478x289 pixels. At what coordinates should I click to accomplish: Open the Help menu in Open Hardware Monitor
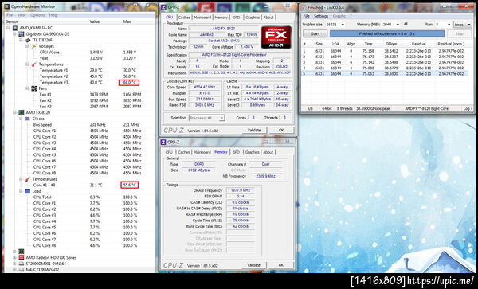53,15
